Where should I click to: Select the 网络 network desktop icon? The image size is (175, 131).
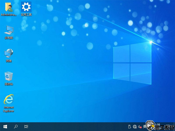coord(9,53)
